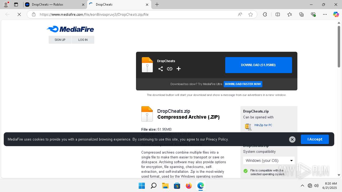Open WinZip for PC link
This screenshot has width=342, height=192.
click(263, 125)
